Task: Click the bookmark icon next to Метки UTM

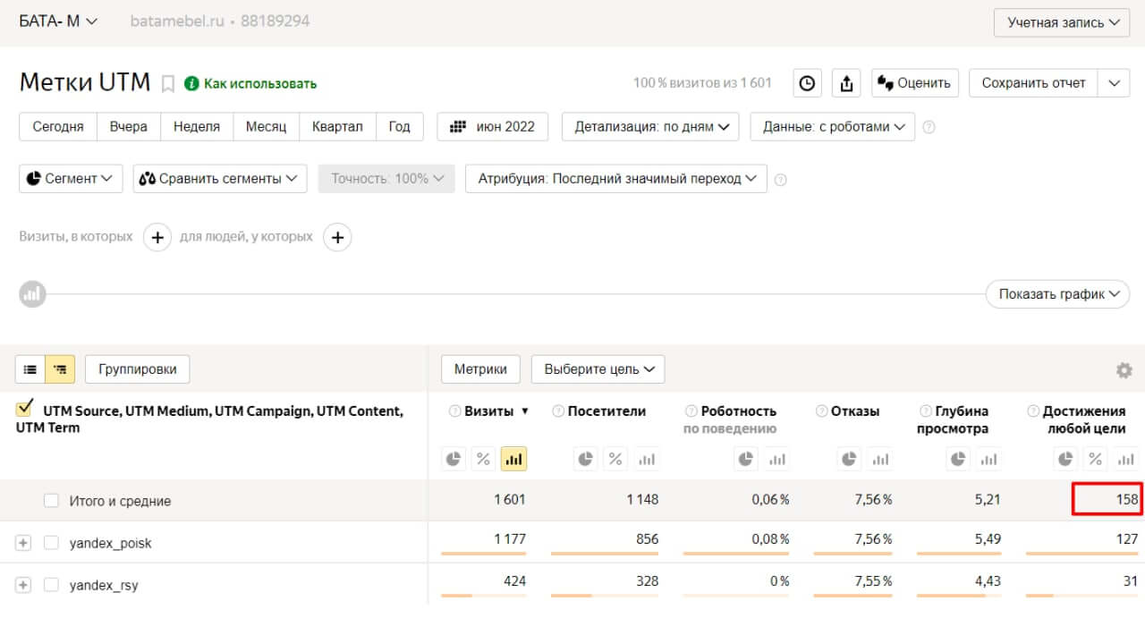Action: 167,83
